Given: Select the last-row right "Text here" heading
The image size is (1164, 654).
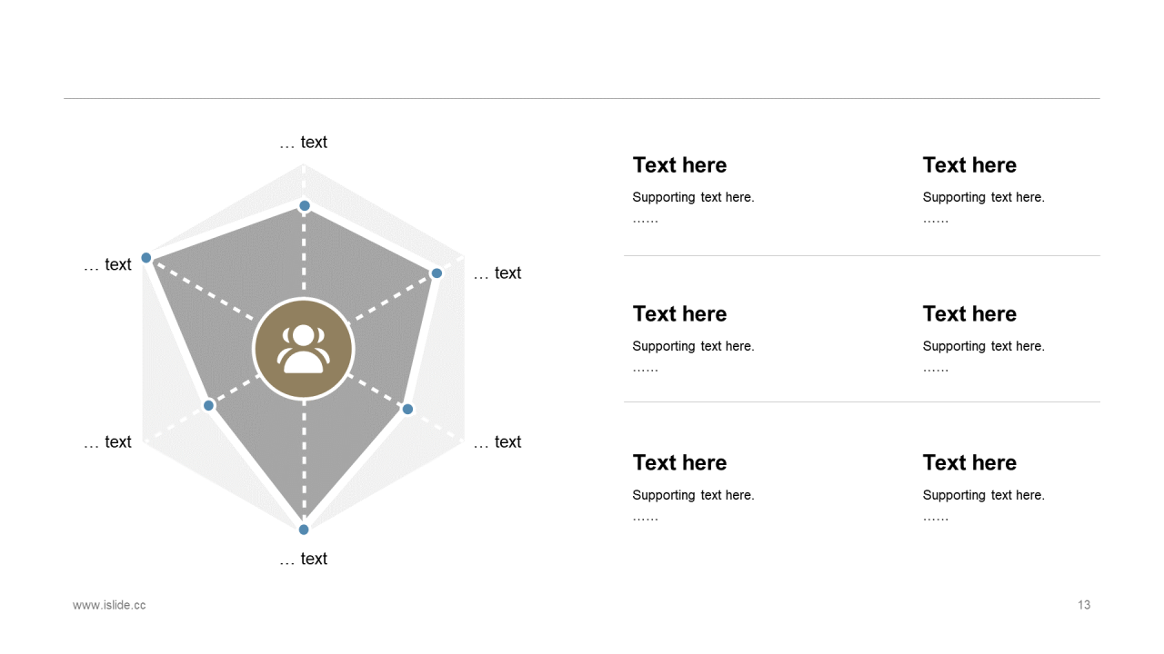Looking at the screenshot, I should [969, 463].
